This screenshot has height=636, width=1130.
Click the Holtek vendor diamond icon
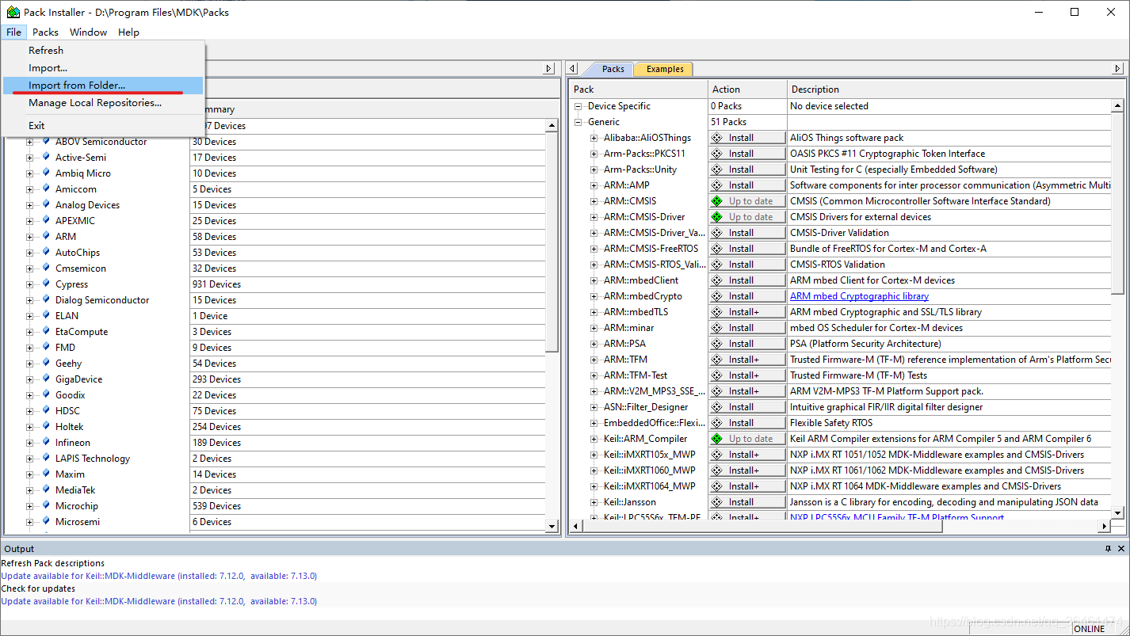pos(46,426)
